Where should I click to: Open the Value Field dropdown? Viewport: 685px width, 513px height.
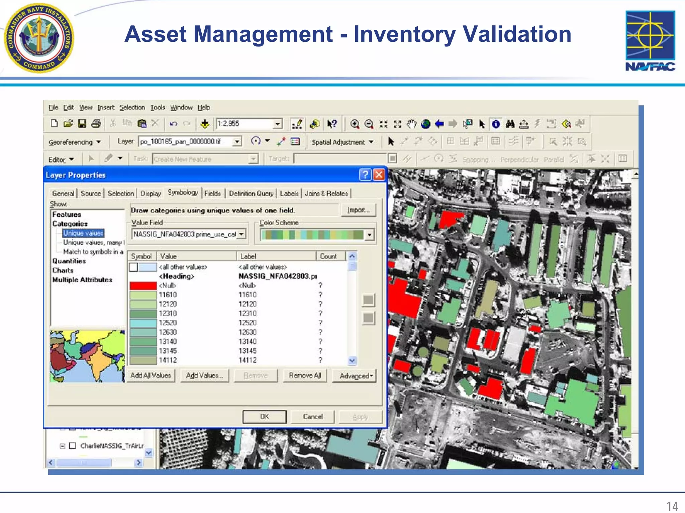(241, 234)
